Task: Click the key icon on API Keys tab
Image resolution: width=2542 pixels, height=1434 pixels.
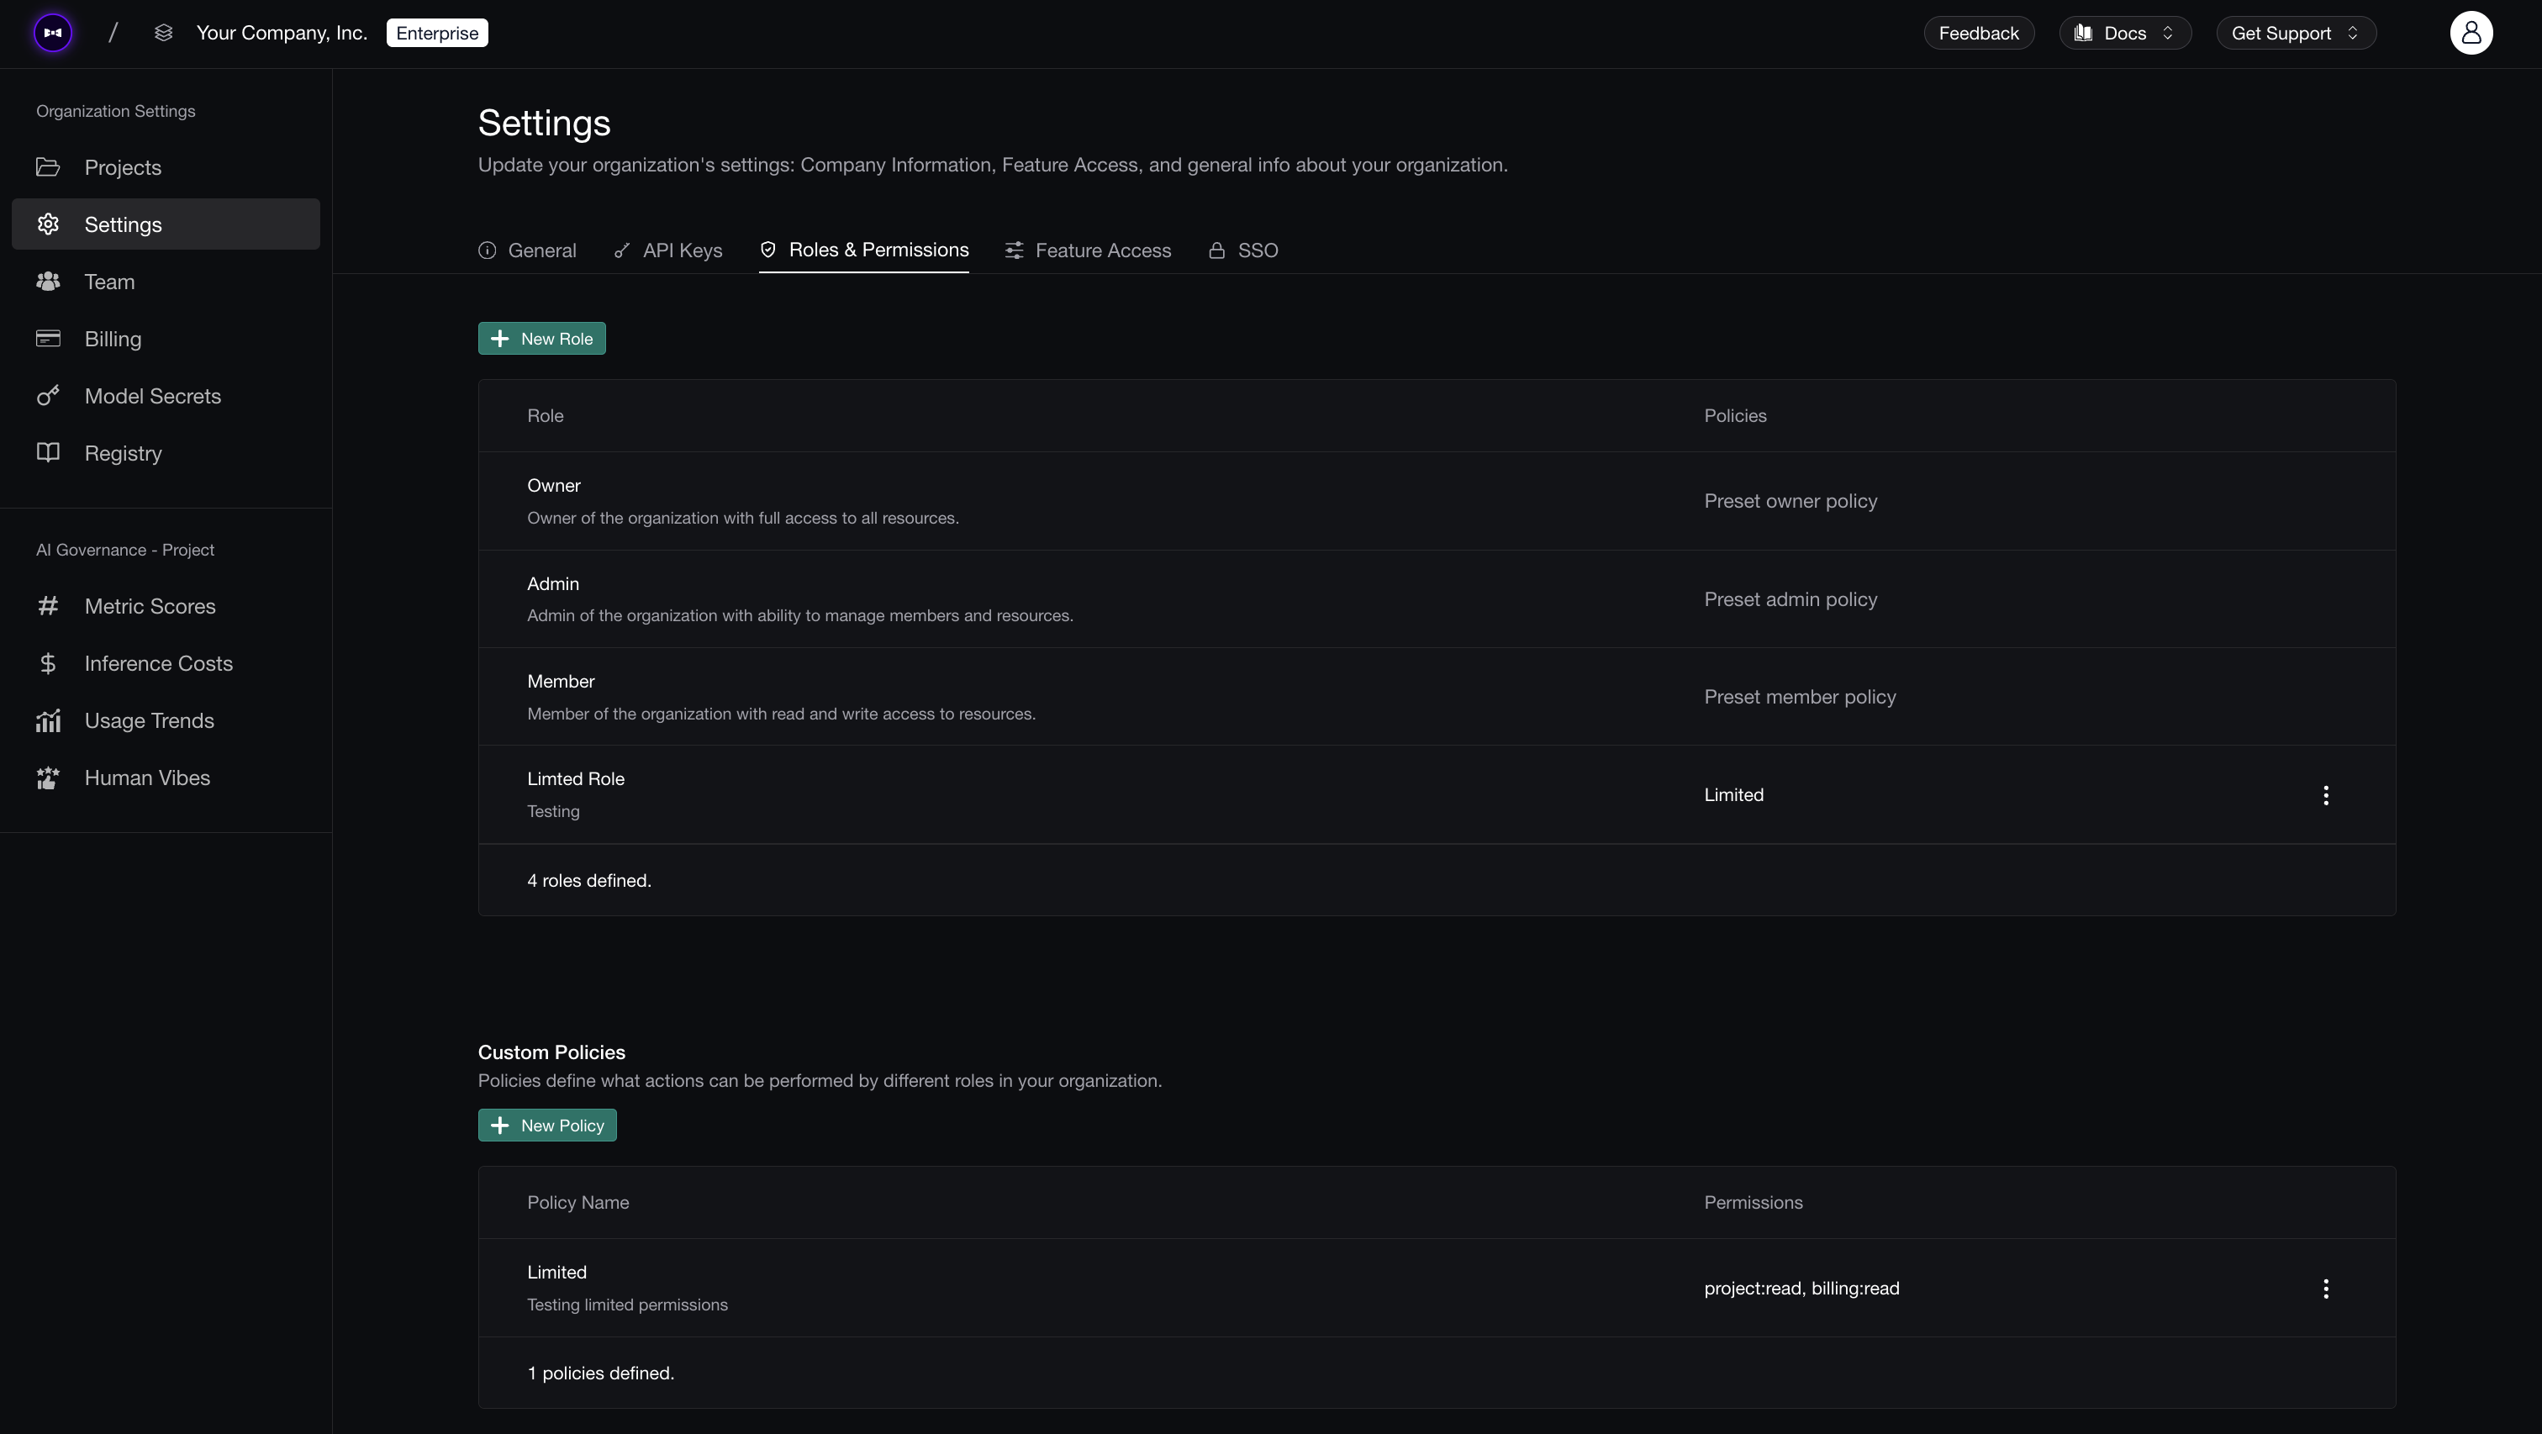Action: click(622, 250)
